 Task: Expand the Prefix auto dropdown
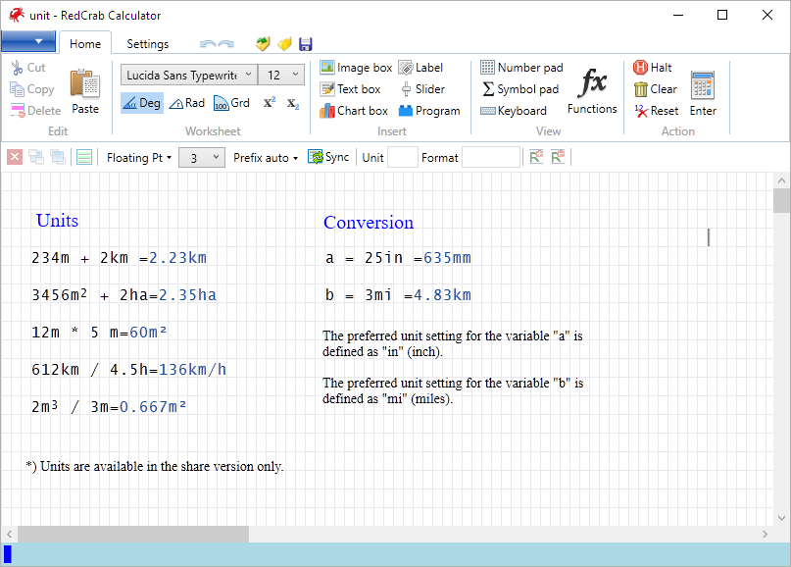tap(266, 158)
